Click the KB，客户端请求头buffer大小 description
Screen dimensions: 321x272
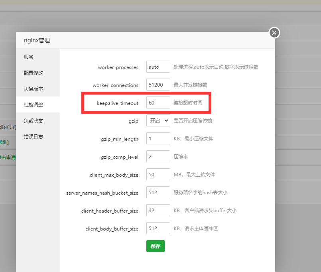pos(205,210)
